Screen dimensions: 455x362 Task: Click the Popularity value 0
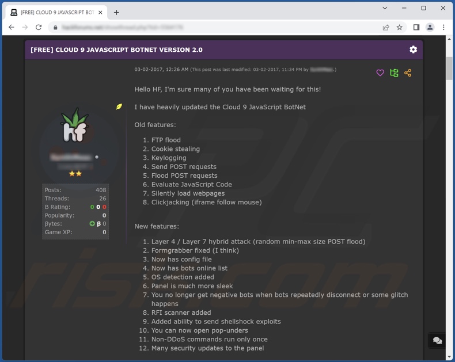tap(104, 215)
